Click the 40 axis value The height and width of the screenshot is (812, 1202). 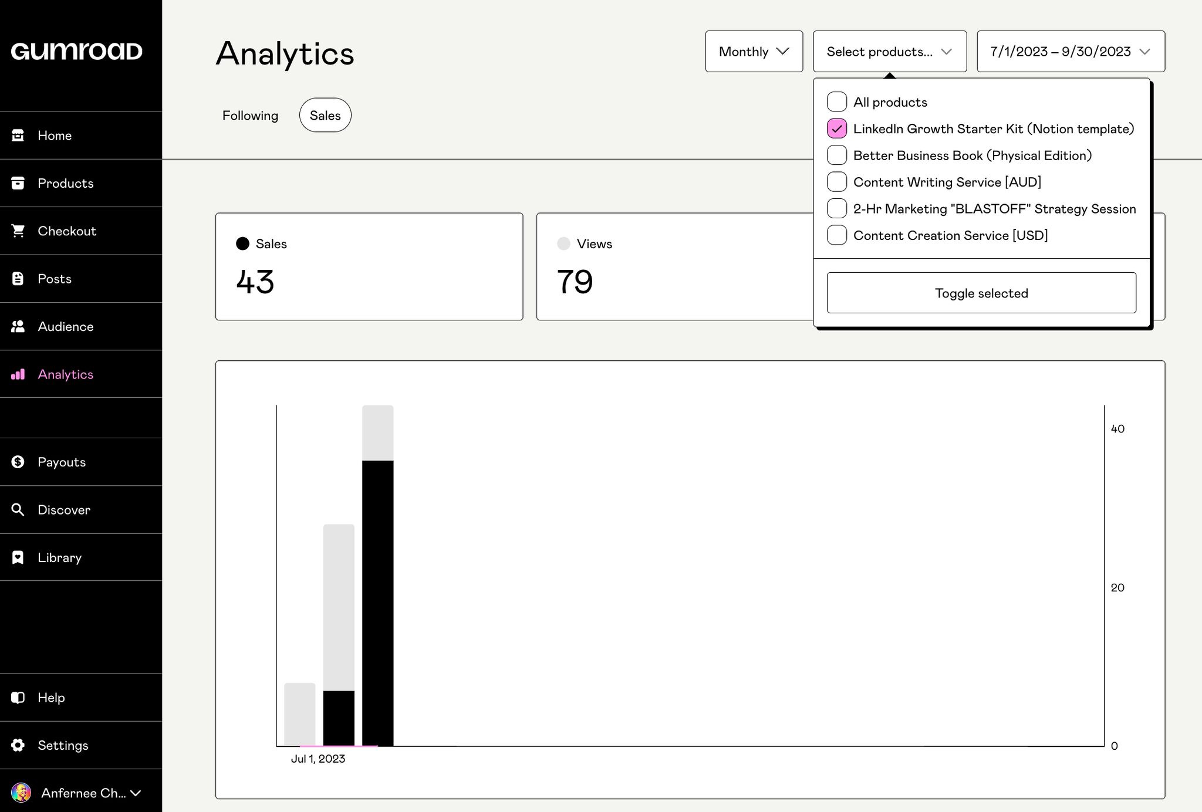pyautogui.click(x=1117, y=429)
